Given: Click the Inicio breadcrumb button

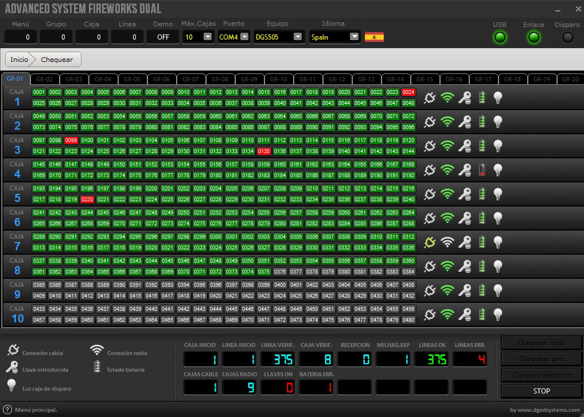Looking at the screenshot, I should pyautogui.click(x=19, y=60).
